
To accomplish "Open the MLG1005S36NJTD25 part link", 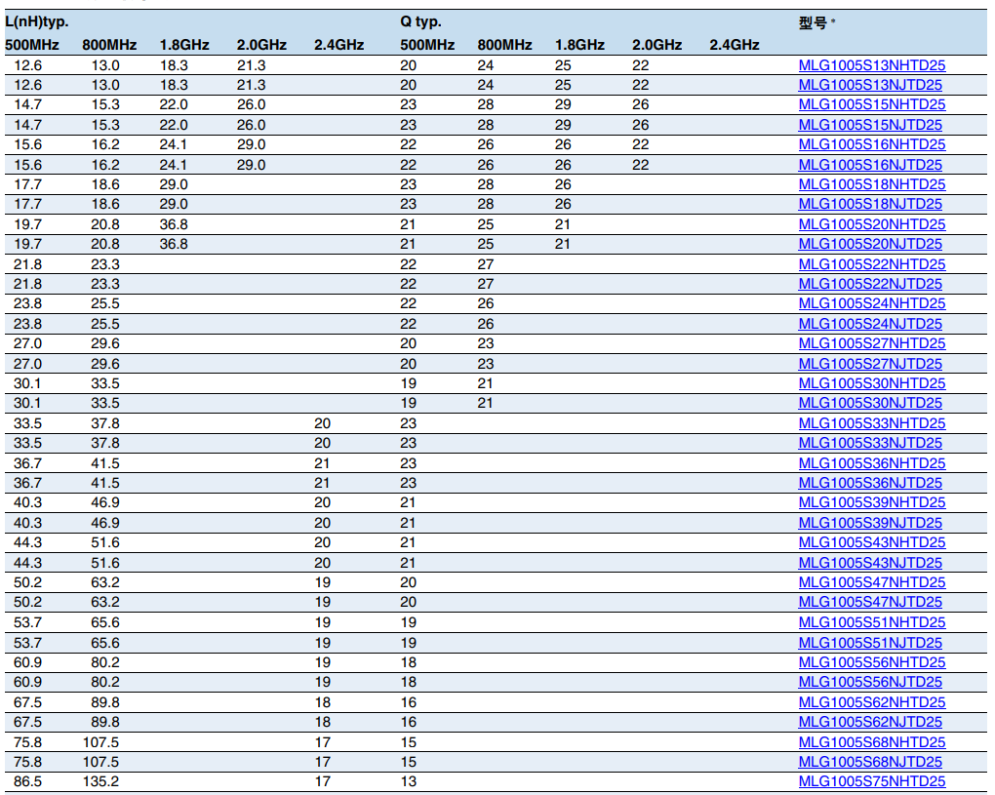I will [870, 484].
